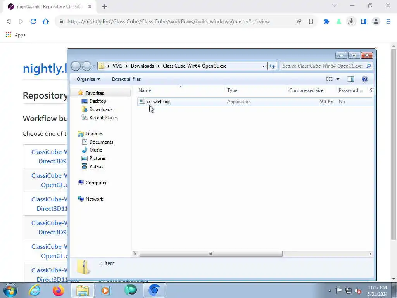Viewport: 397px width, 298px height.
Task: Show hidden tray icons arrow
Action: (x=330, y=291)
